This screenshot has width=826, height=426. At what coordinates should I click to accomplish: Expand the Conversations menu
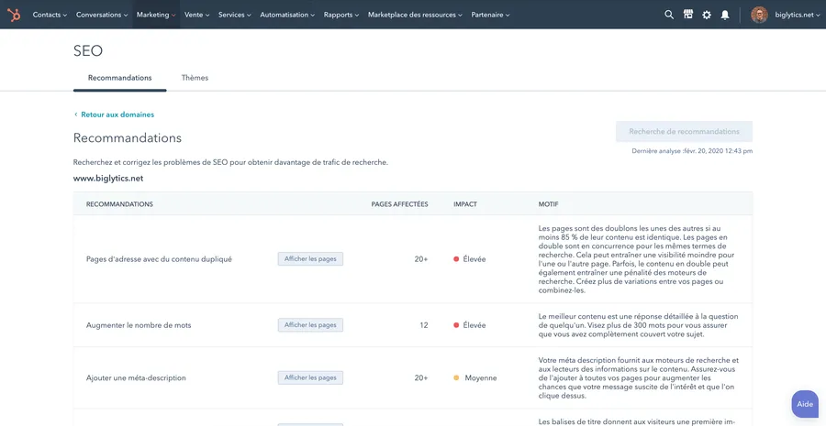(102, 15)
